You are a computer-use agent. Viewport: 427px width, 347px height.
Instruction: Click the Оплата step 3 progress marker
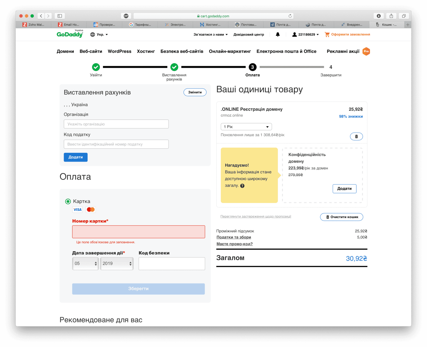click(252, 67)
